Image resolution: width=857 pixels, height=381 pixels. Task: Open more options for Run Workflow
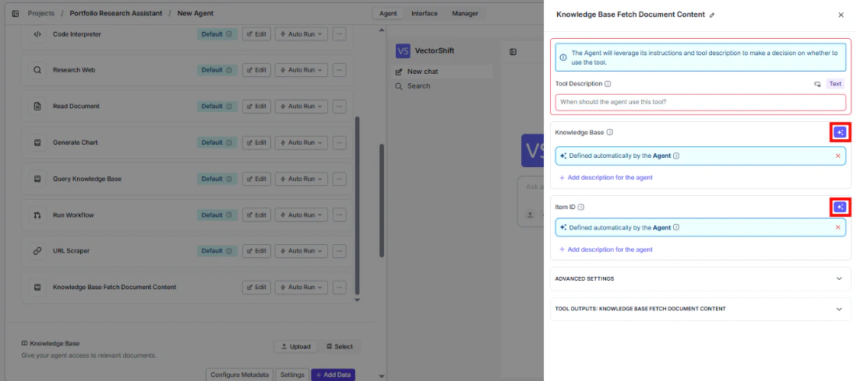coord(340,215)
